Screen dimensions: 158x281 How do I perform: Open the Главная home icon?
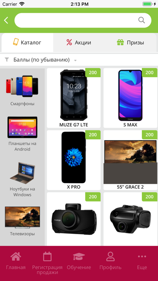pyautogui.click(x=16, y=256)
